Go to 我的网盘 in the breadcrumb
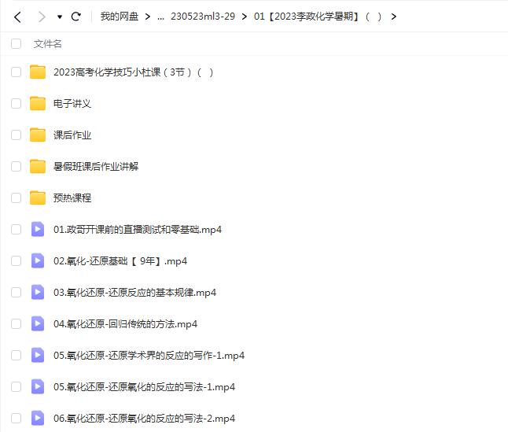This screenshot has height=432, width=508. point(120,17)
